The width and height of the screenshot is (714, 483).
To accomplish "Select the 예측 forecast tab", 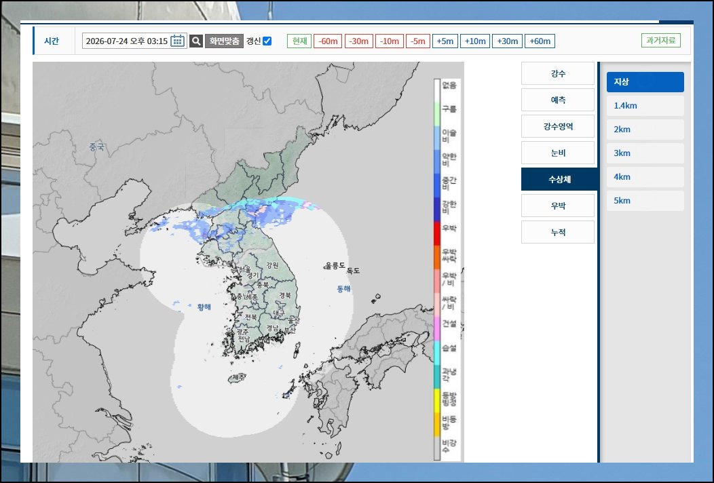I will tap(558, 100).
